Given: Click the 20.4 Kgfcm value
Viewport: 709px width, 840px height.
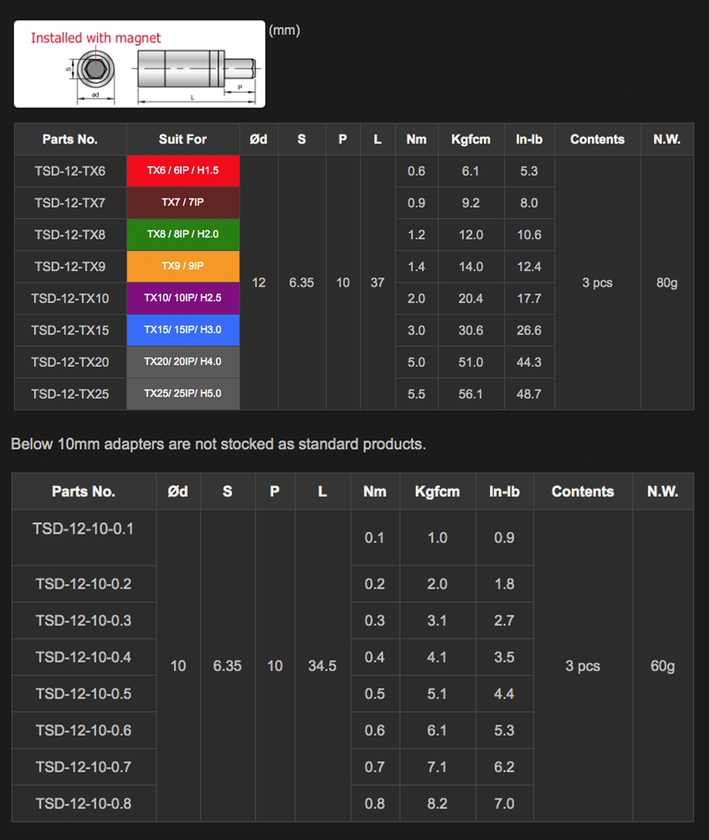Looking at the screenshot, I should tap(471, 299).
